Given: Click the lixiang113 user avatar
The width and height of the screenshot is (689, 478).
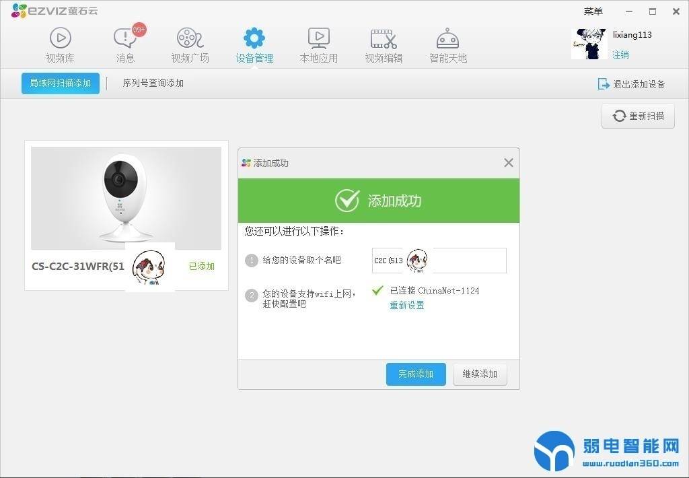Looking at the screenshot, I should (x=589, y=44).
